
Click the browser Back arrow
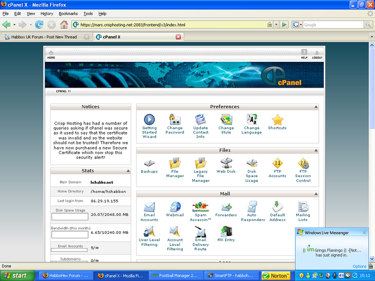pos(7,25)
